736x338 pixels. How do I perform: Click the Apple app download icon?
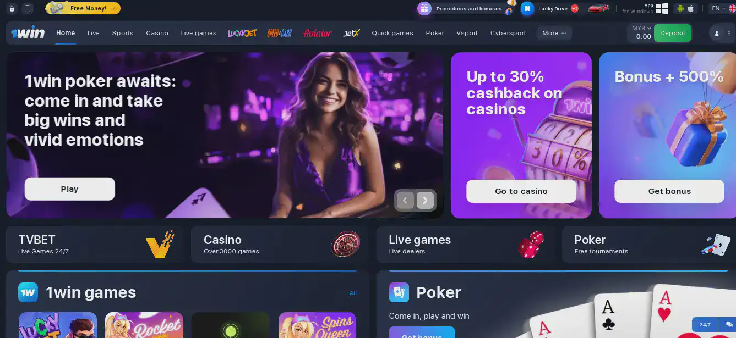[x=691, y=8]
